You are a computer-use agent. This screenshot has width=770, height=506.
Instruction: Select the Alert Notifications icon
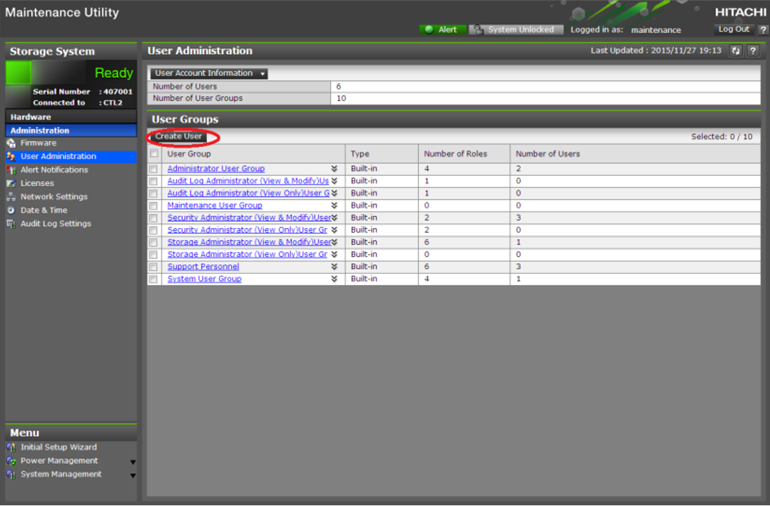click(11, 170)
